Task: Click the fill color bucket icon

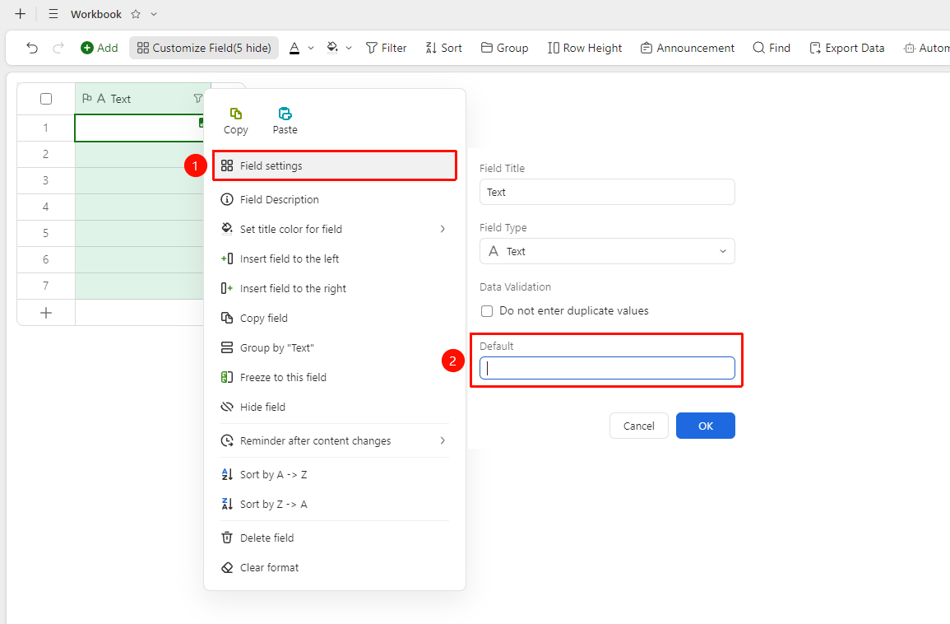Action: point(332,48)
